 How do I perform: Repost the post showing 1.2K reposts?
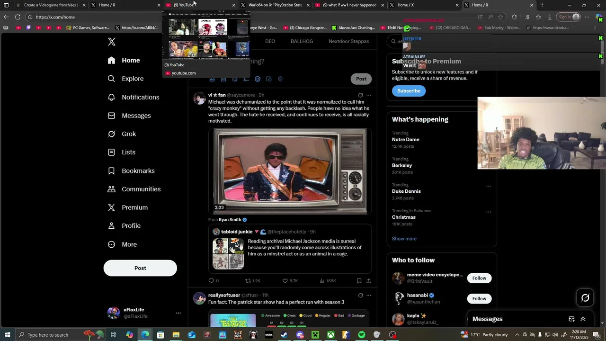(253, 281)
